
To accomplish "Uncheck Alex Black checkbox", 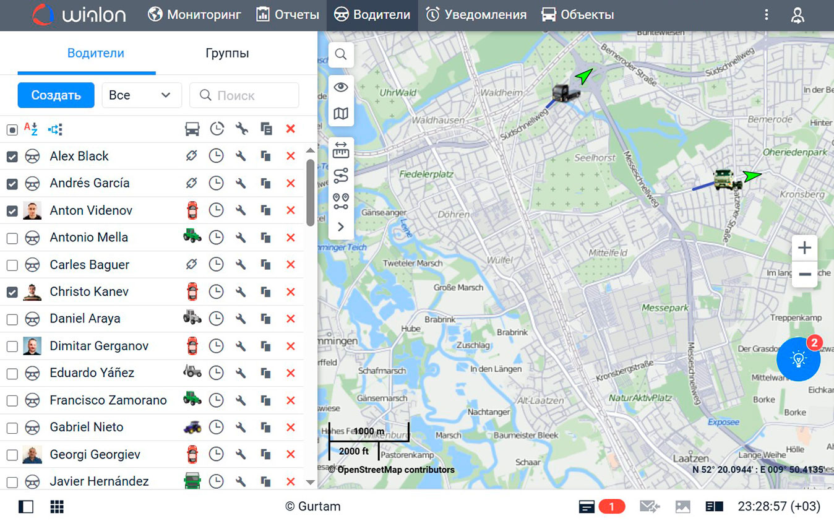I will pos(12,157).
